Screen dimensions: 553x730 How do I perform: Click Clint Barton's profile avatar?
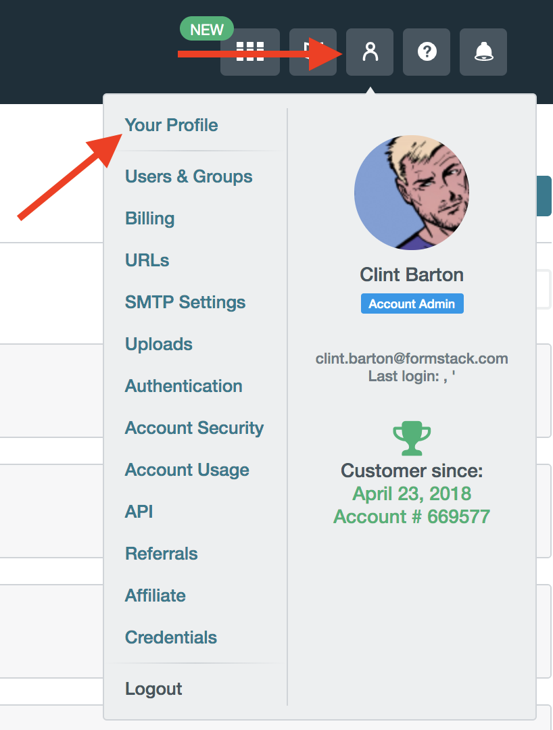[x=412, y=193]
